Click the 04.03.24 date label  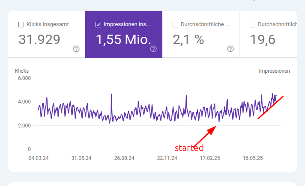coord(39,158)
